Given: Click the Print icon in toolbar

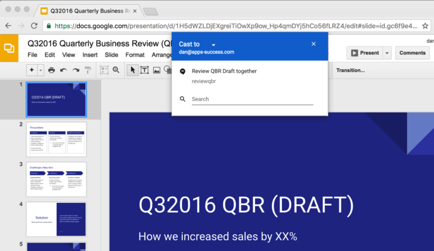Looking at the screenshot, I should point(52,70).
